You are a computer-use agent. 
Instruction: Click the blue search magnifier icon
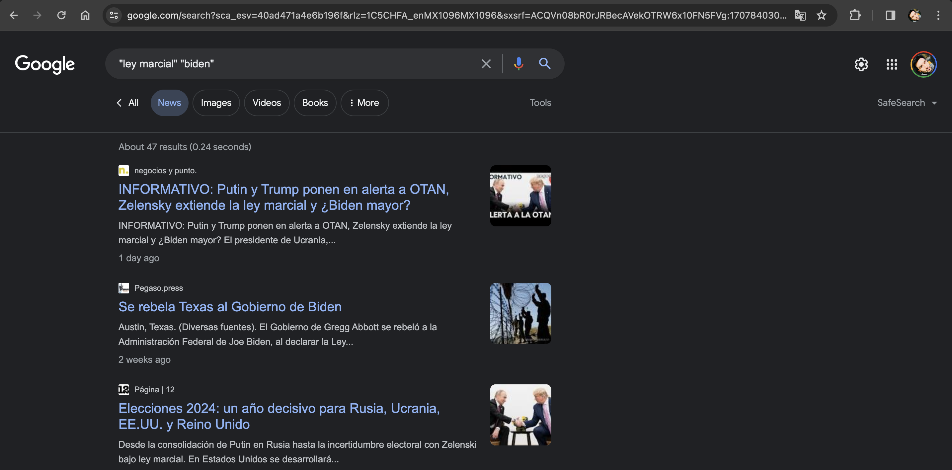[x=544, y=63]
